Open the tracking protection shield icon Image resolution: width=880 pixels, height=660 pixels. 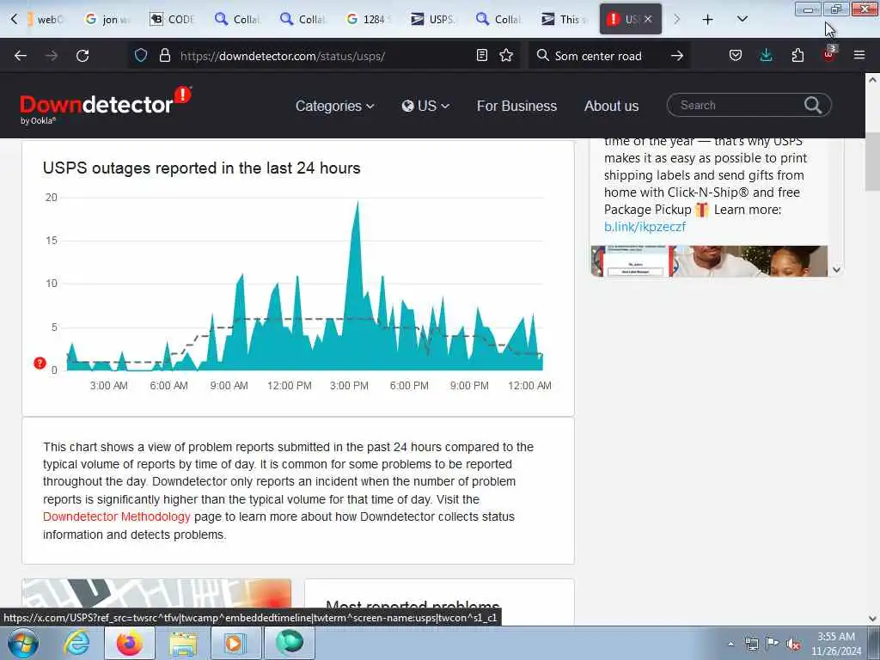[141, 55]
